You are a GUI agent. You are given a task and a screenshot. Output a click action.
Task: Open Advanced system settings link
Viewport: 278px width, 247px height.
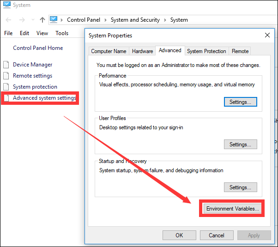44,98
